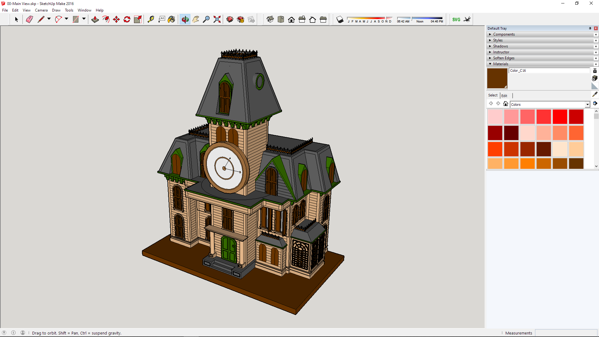This screenshot has width=599, height=337.
Task: Click the Zoom Extents tool
Action: 217,19
